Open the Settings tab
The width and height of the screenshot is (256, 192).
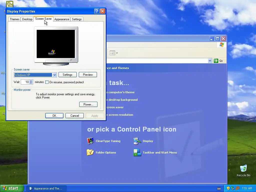(x=77, y=19)
